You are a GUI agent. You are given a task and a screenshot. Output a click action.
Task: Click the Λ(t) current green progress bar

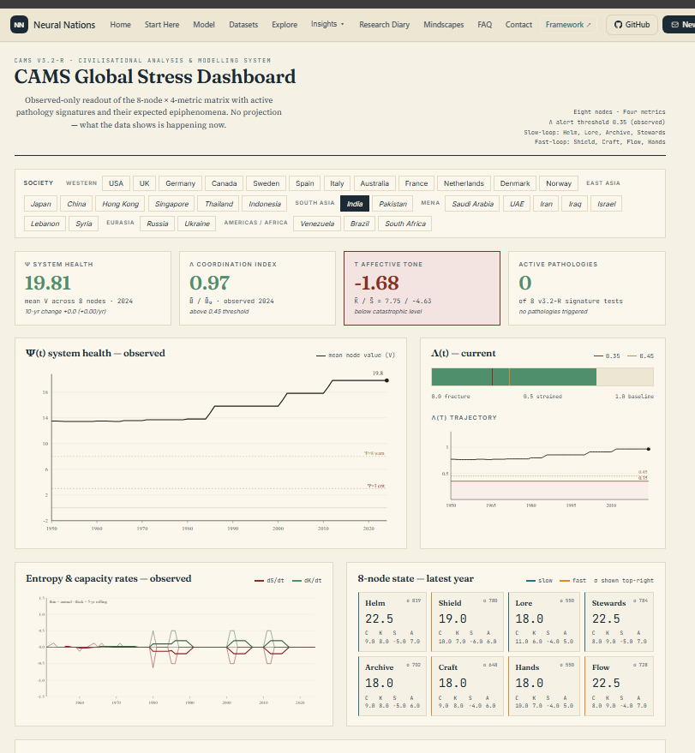coord(514,377)
